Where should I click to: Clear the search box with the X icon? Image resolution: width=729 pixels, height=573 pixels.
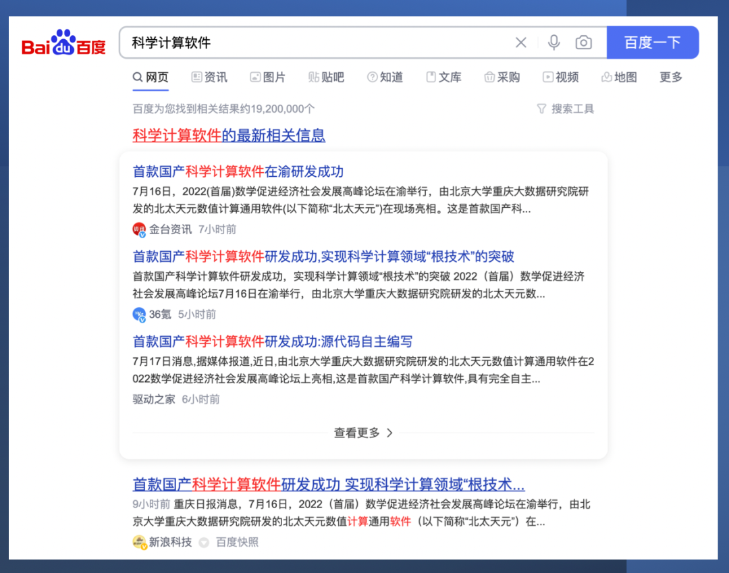click(x=520, y=42)
